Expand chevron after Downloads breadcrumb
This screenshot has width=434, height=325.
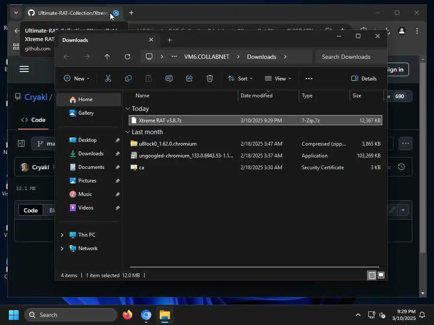(x=285, y=57)
